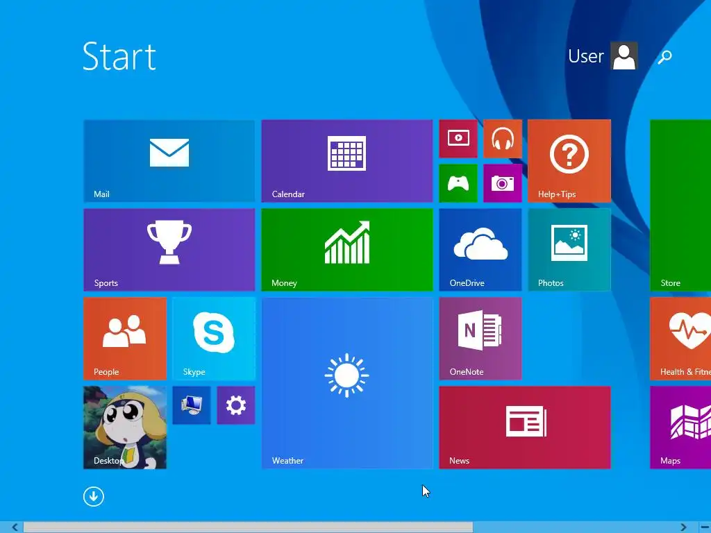Launch the Skype tile
This screenshot has height=533, width=711.
point(214,339)
